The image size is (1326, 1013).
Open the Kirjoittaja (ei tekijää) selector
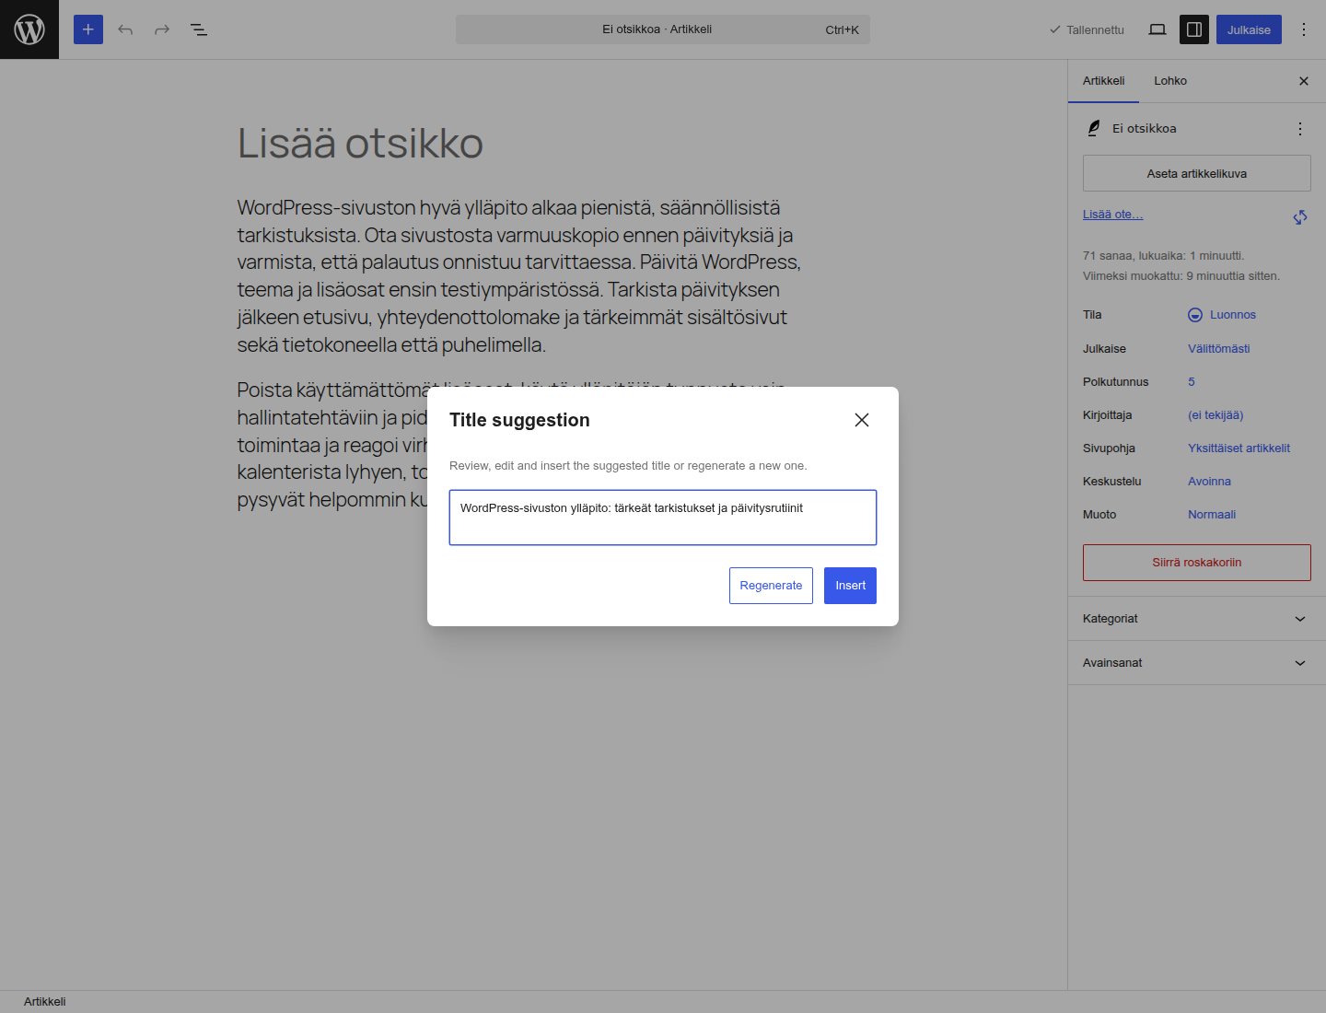click(x=1215, y=415)
